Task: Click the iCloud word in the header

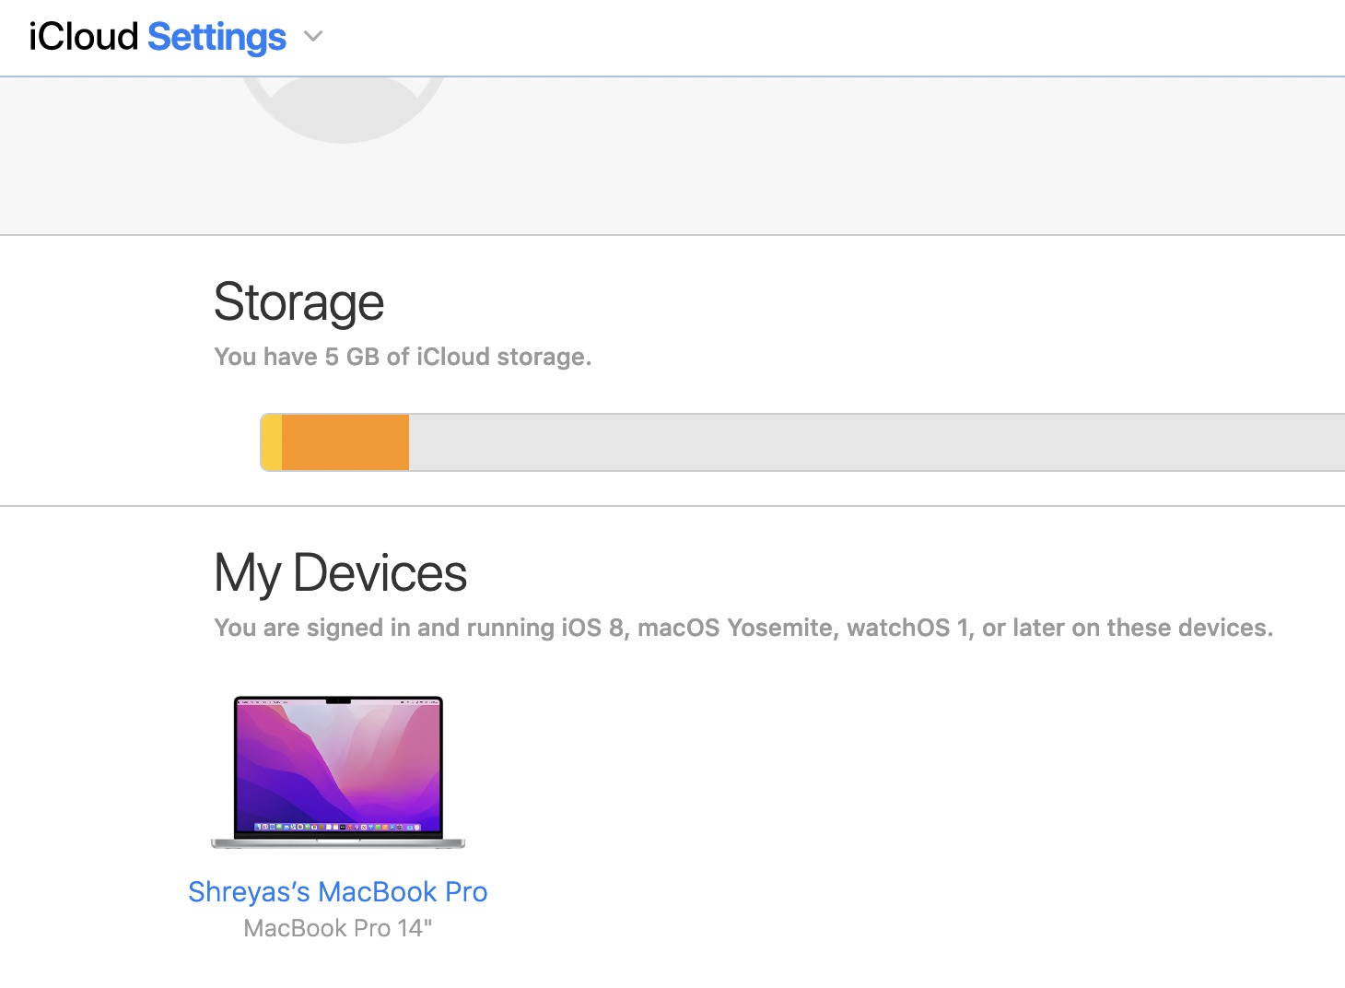Action: pos(83,37)
